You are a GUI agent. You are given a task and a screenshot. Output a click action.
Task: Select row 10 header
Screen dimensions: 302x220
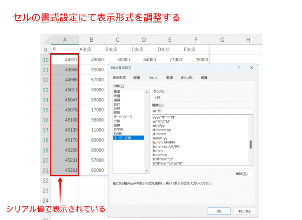pos(46,60)
